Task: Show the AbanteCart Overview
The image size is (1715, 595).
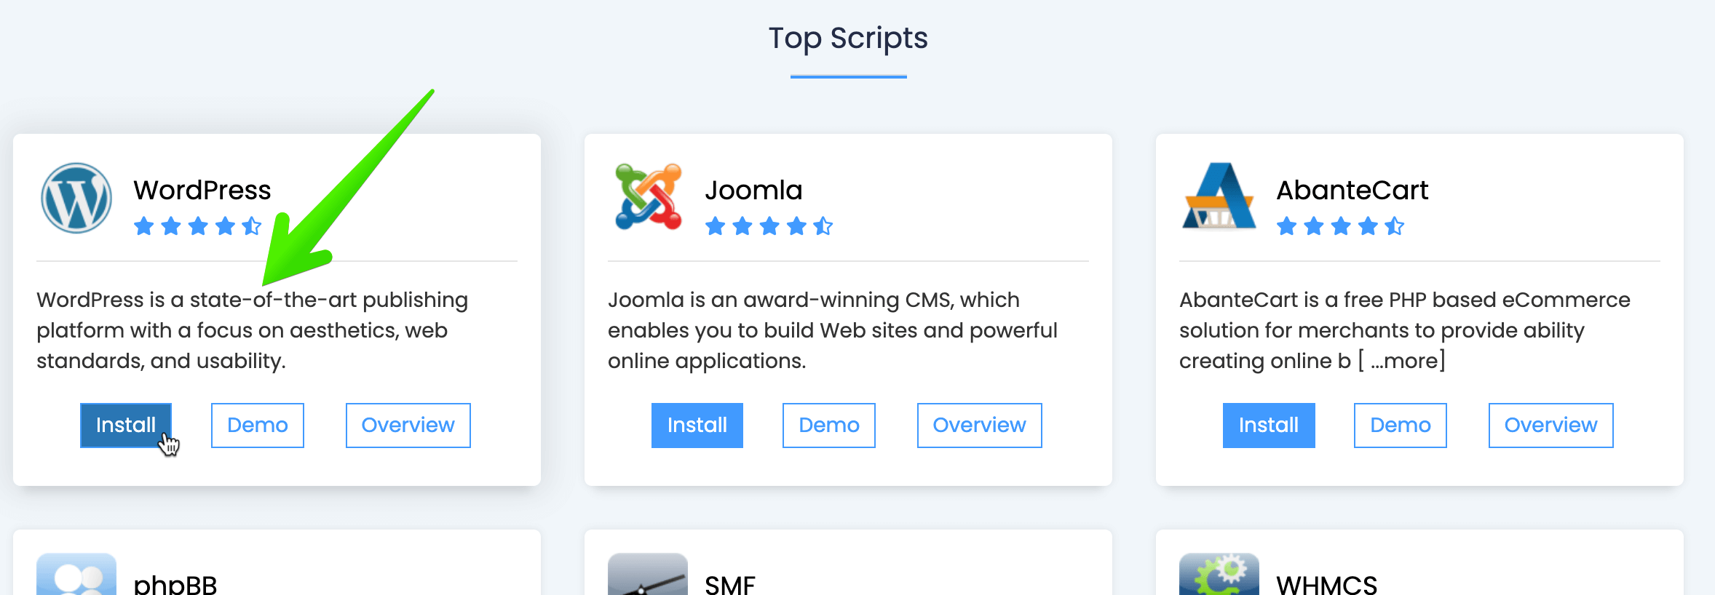Action: 1550,426
